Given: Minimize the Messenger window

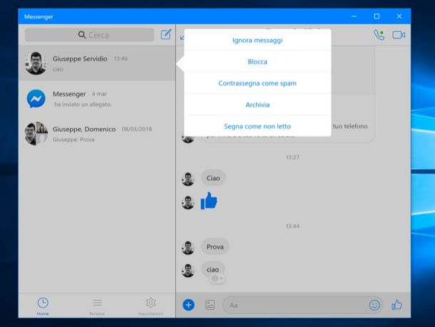Looking at the screenshot, I should click(x=354, y=16).
